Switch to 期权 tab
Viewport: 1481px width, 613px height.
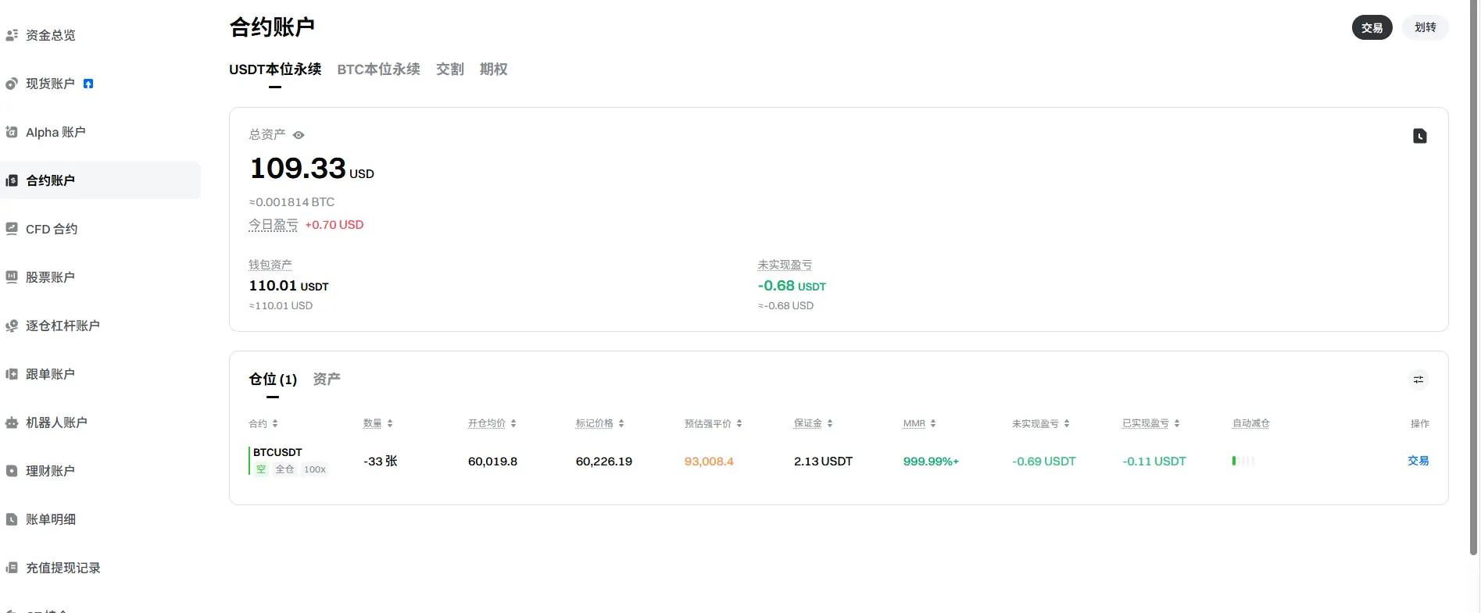click(494, 69)
